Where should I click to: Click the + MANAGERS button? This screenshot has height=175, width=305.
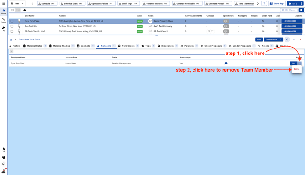point(271,39)
